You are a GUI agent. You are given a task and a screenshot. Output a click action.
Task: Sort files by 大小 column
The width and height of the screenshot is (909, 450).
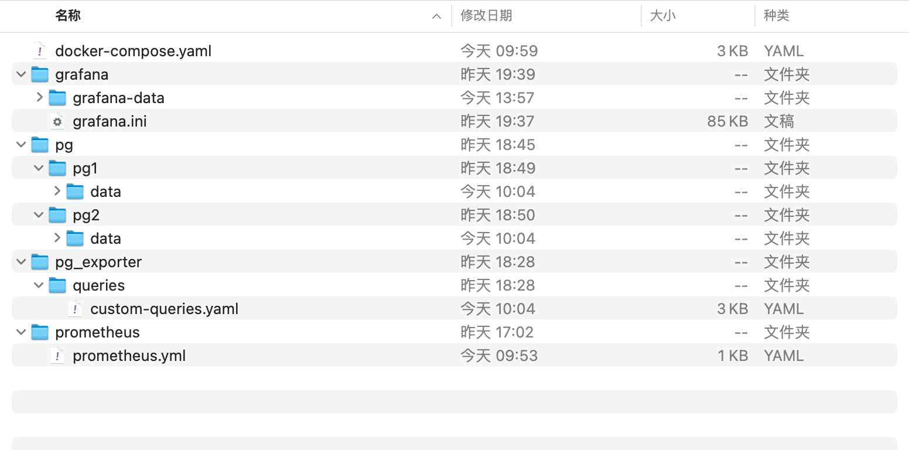point(663,16)
